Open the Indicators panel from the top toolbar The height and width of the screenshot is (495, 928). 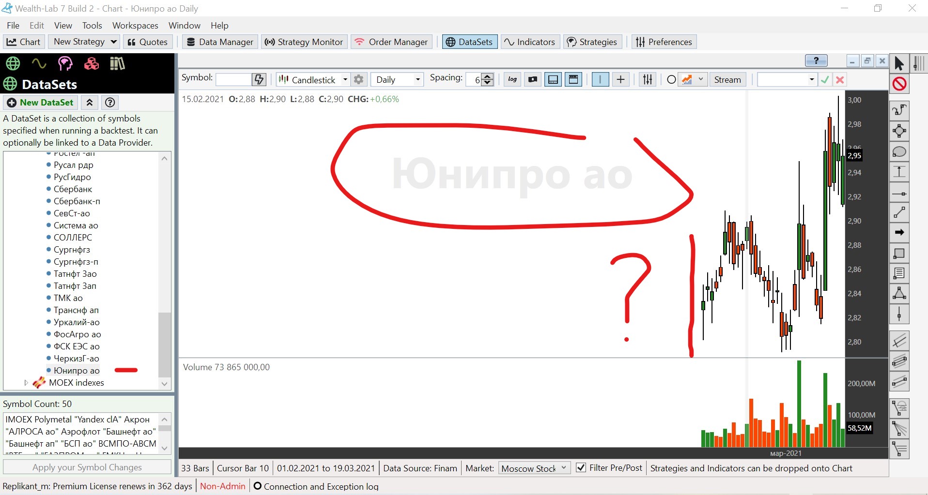[x=529, y=42]
